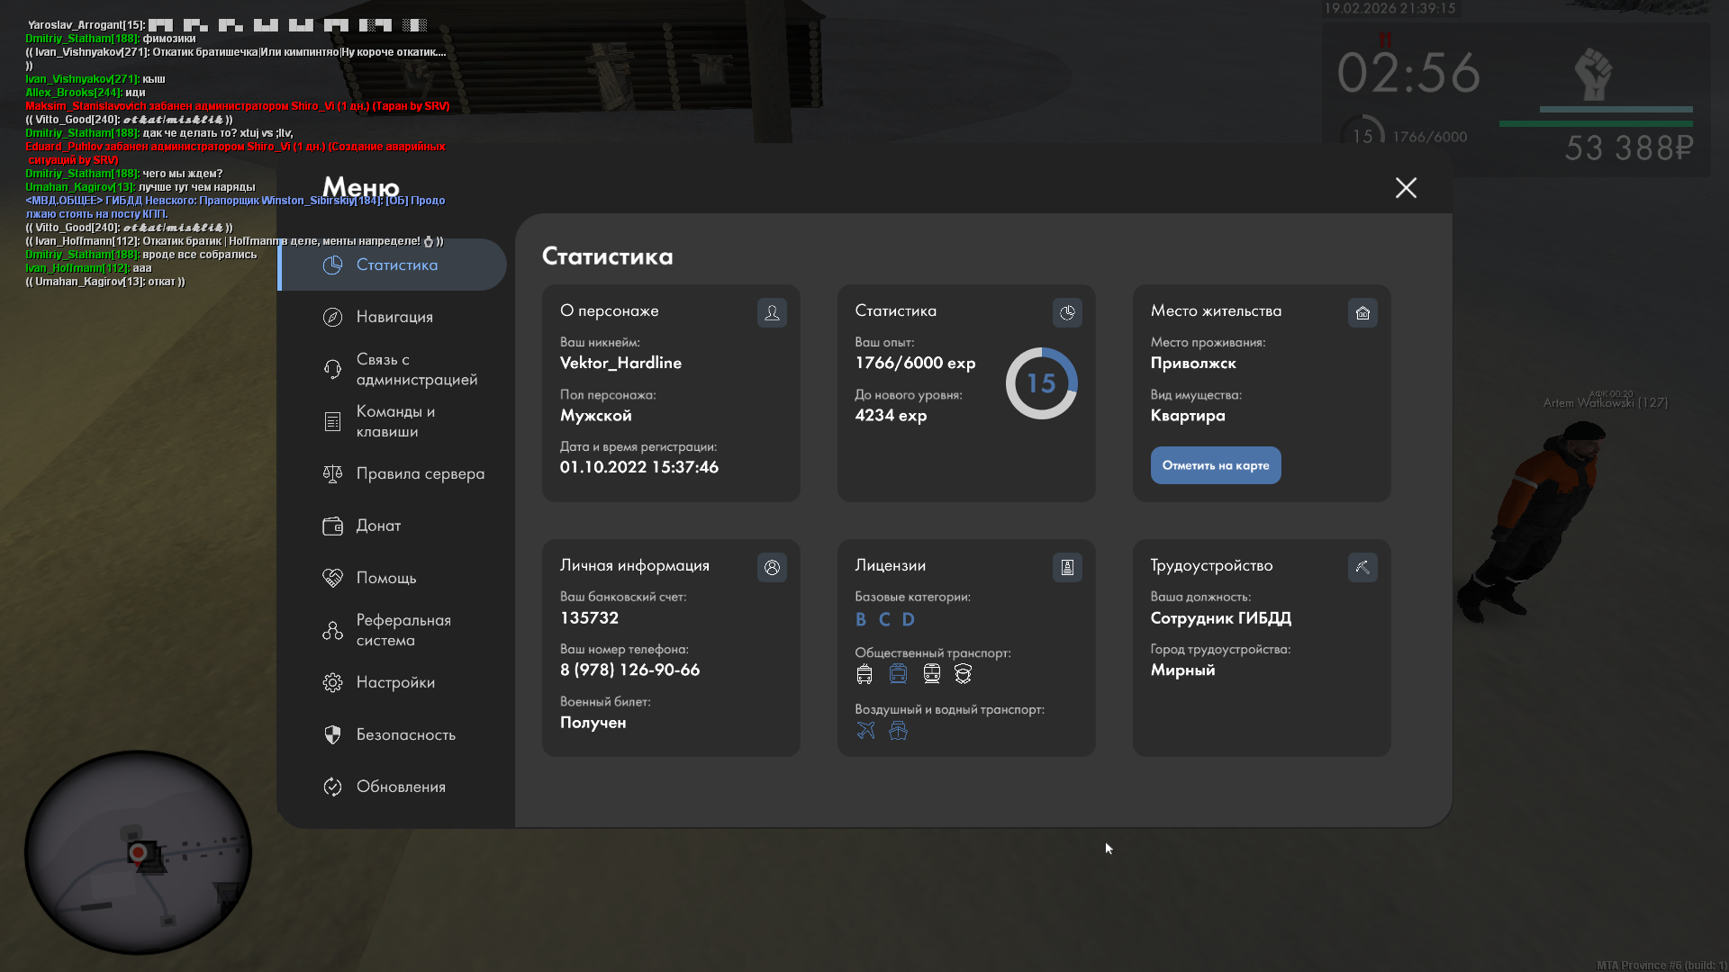1729x972 pixels.
Task: Click the pie chart icon in Статистика card
Action: (1067, 312)
